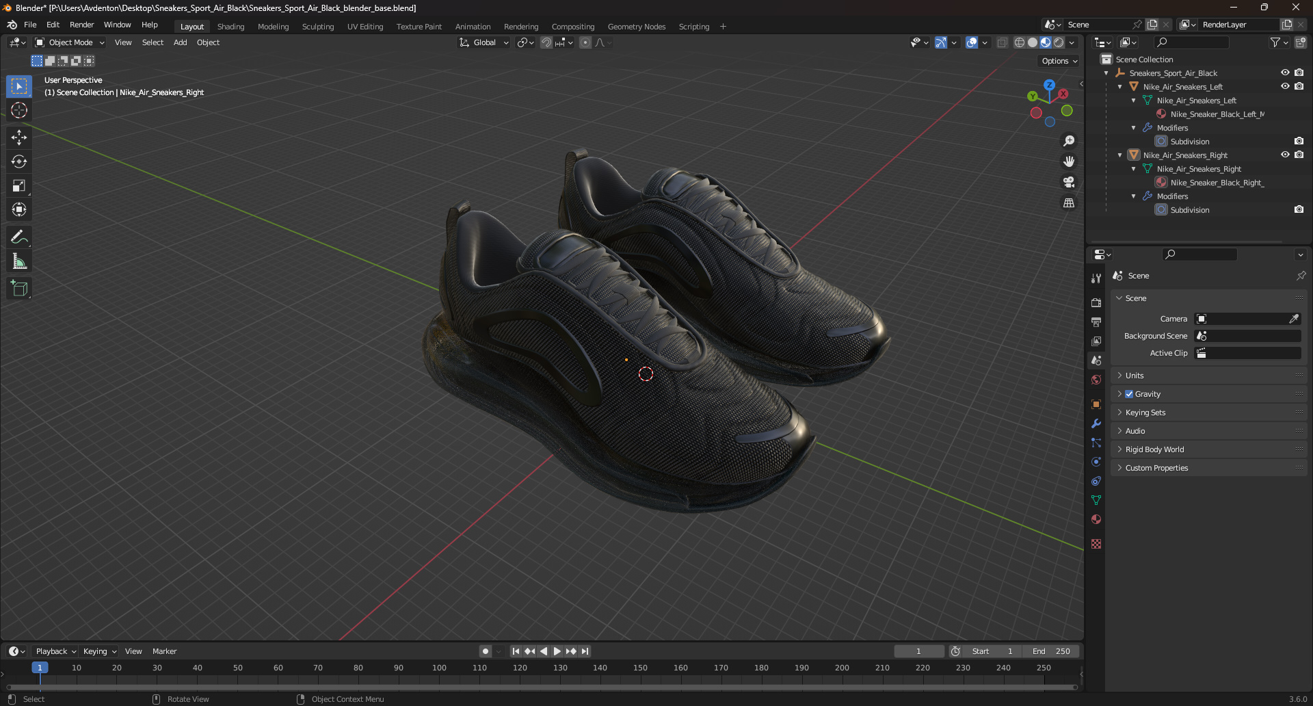Open the Playback dropdown in timeline
1313x706 pixels.
55,651
